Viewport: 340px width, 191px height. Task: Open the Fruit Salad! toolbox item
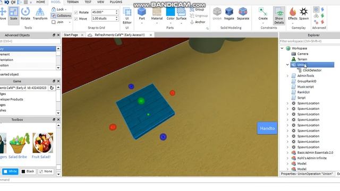(x=42, y=145)
